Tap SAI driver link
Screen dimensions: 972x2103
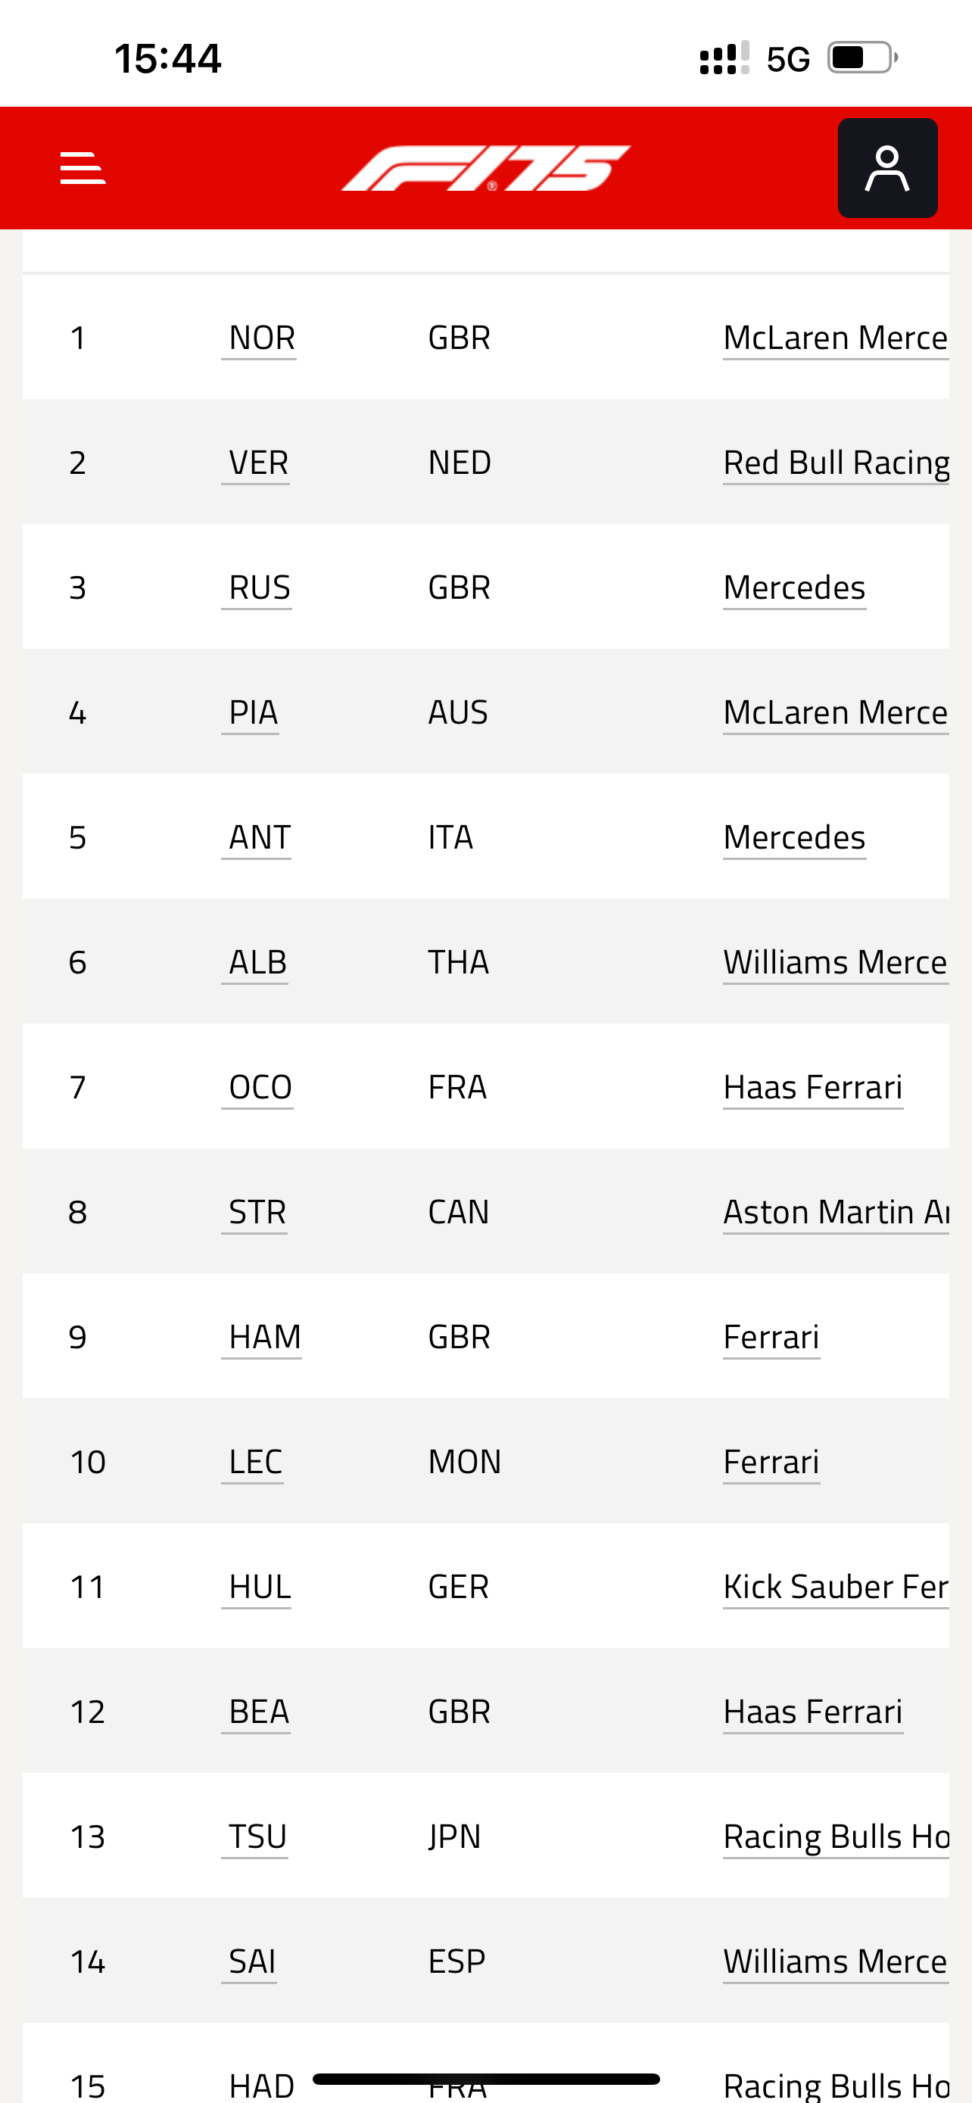pos(251,1961)
